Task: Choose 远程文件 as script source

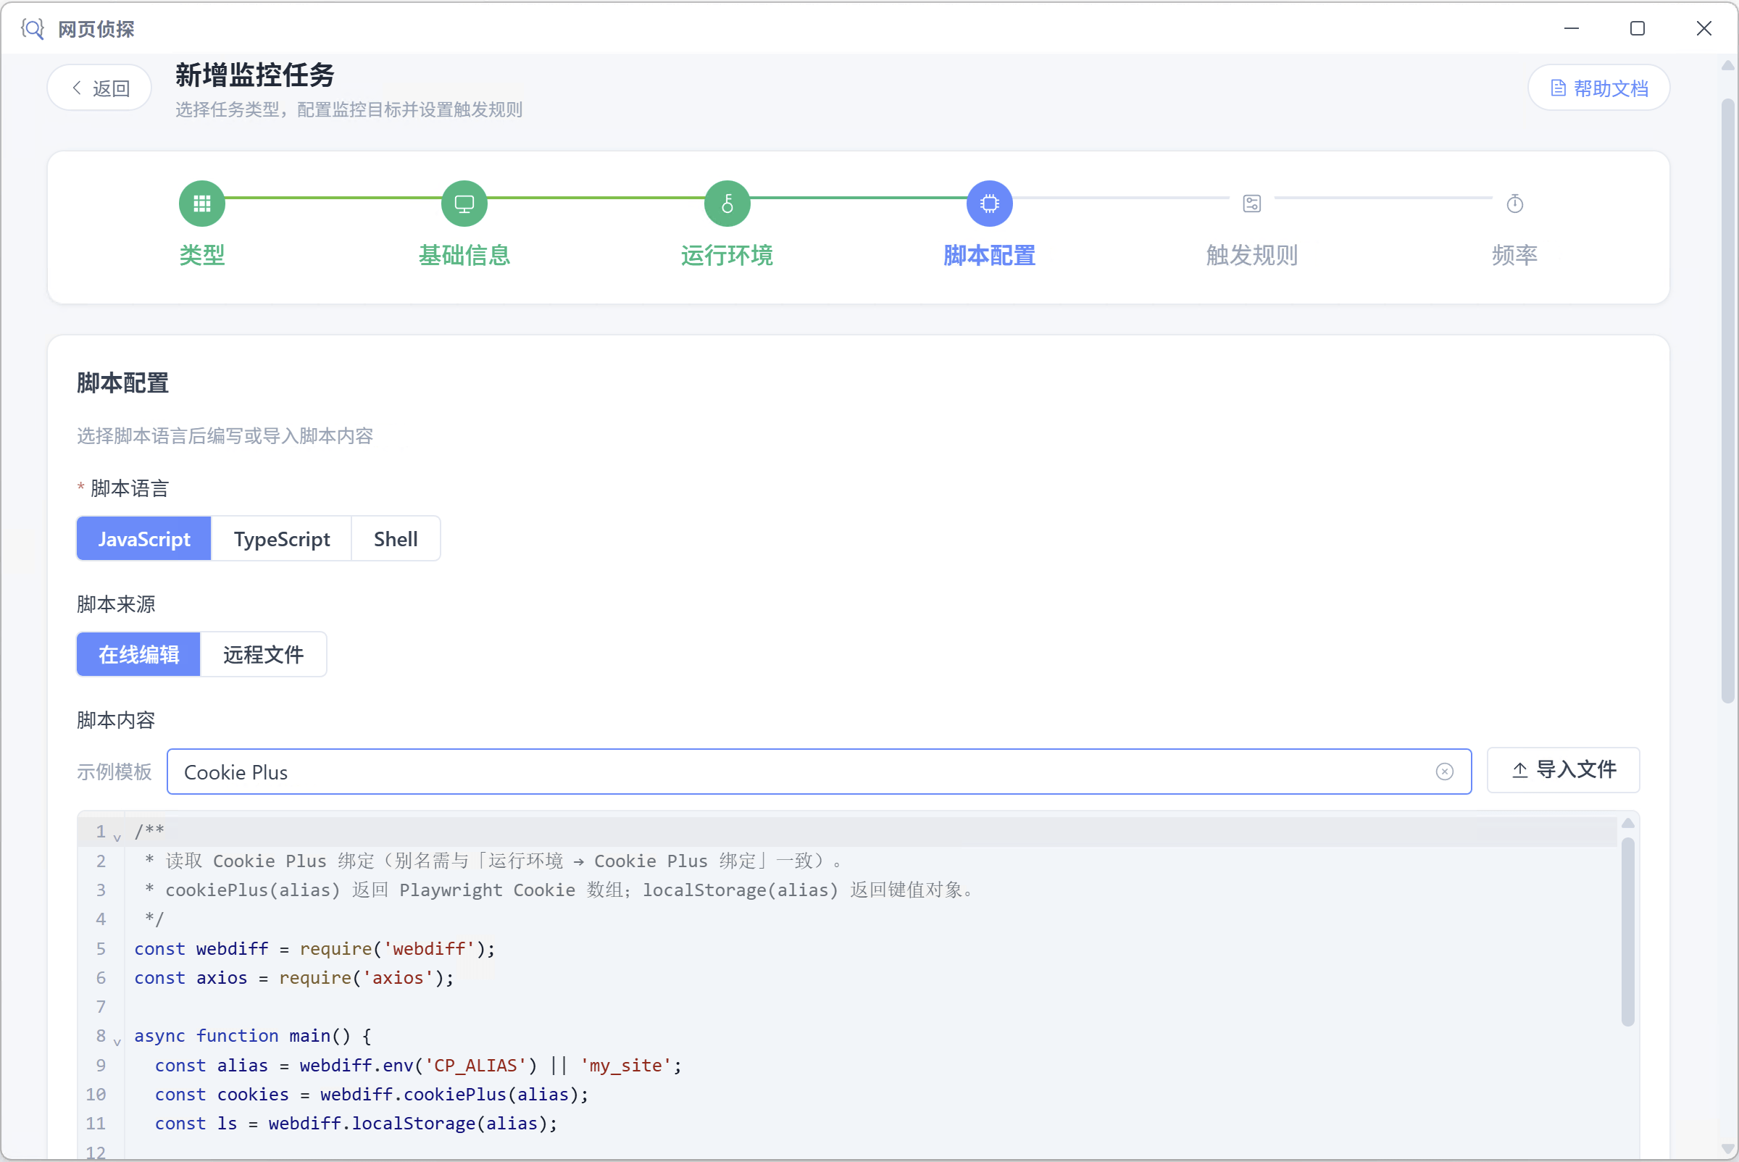Action: (263, 654)
